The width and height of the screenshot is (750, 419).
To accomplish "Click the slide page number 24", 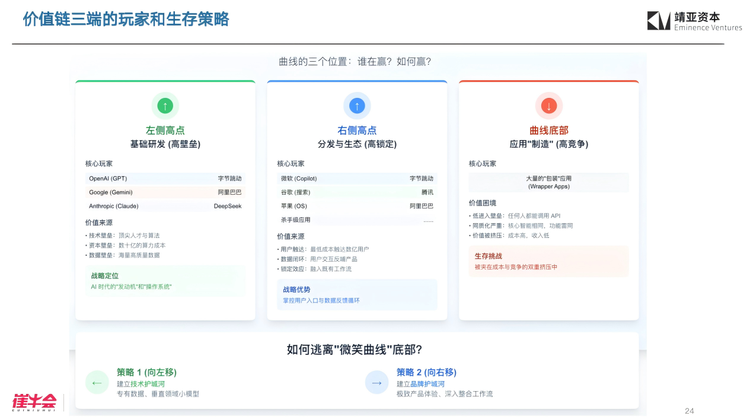I will coord(689,411).
